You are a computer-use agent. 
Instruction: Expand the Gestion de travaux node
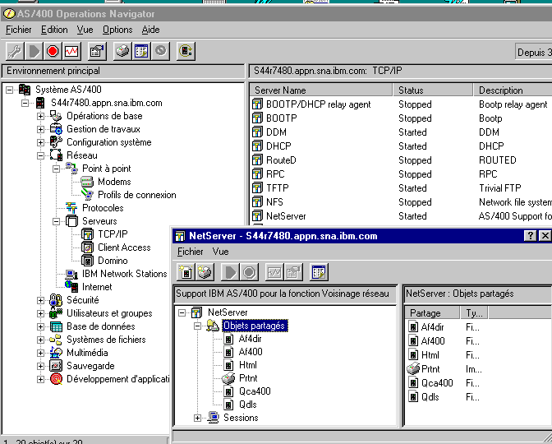pyautogui.click(x=40, y=129)
